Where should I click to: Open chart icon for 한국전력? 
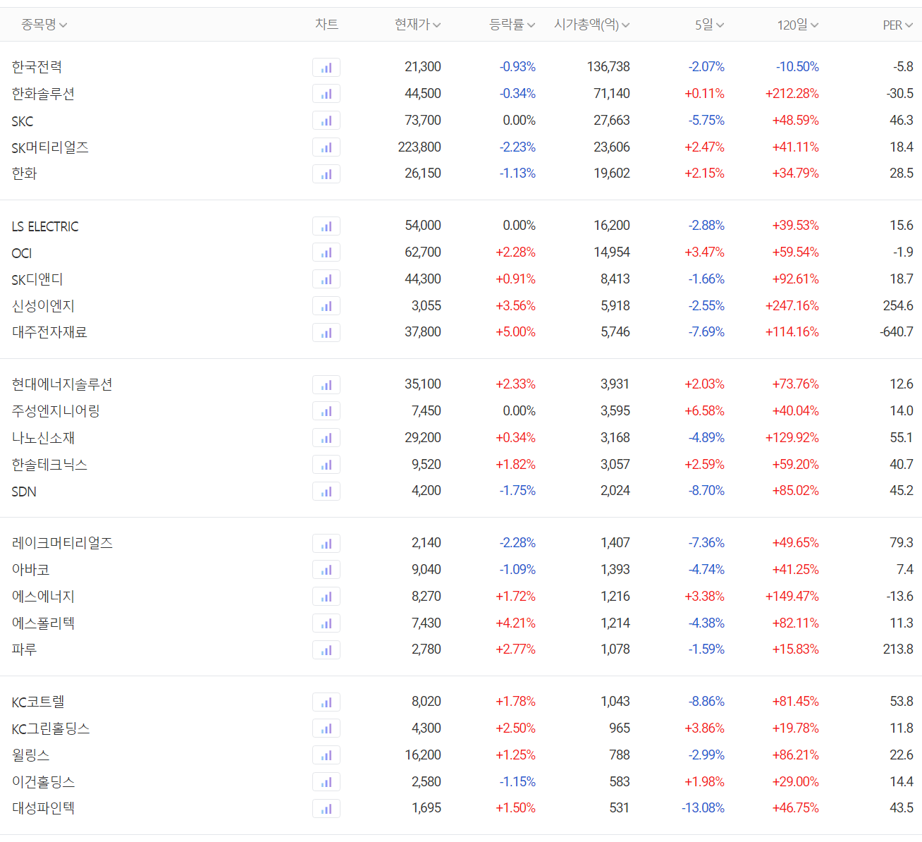[326, 68]
